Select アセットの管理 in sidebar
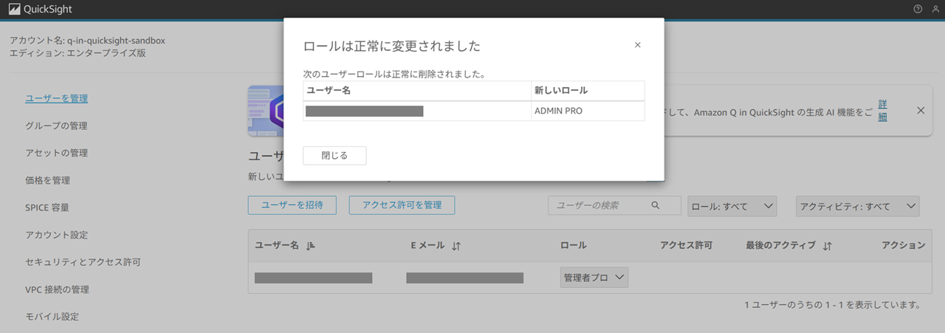 point(56,153)
